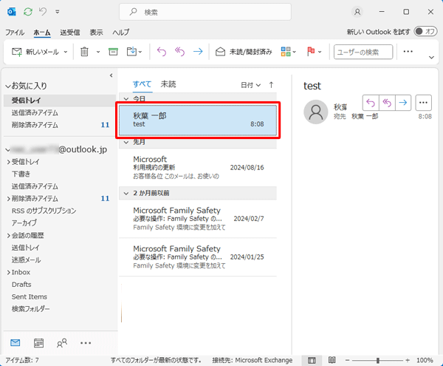Click the sort order up arrow
Viewport: 443px width, 366px height.
click(x=271, y=84)
